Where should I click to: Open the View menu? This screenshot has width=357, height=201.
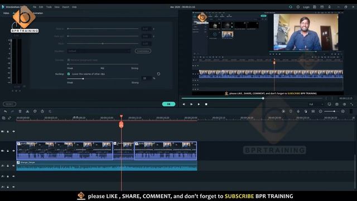[x=57, y=7]
